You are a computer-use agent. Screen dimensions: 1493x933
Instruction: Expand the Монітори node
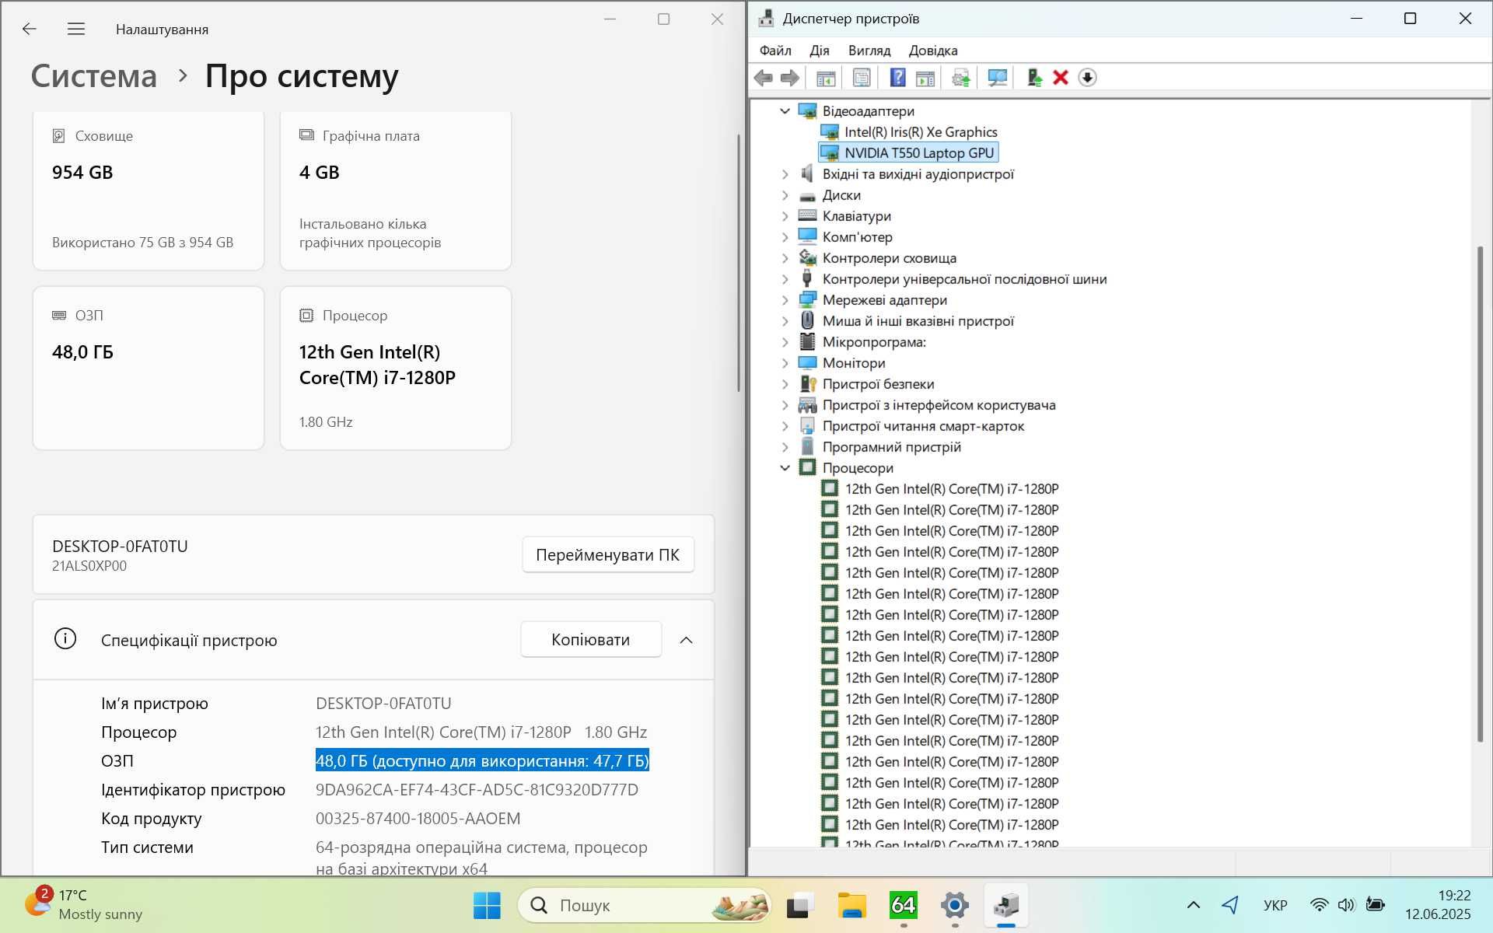[x=785, y=363]
